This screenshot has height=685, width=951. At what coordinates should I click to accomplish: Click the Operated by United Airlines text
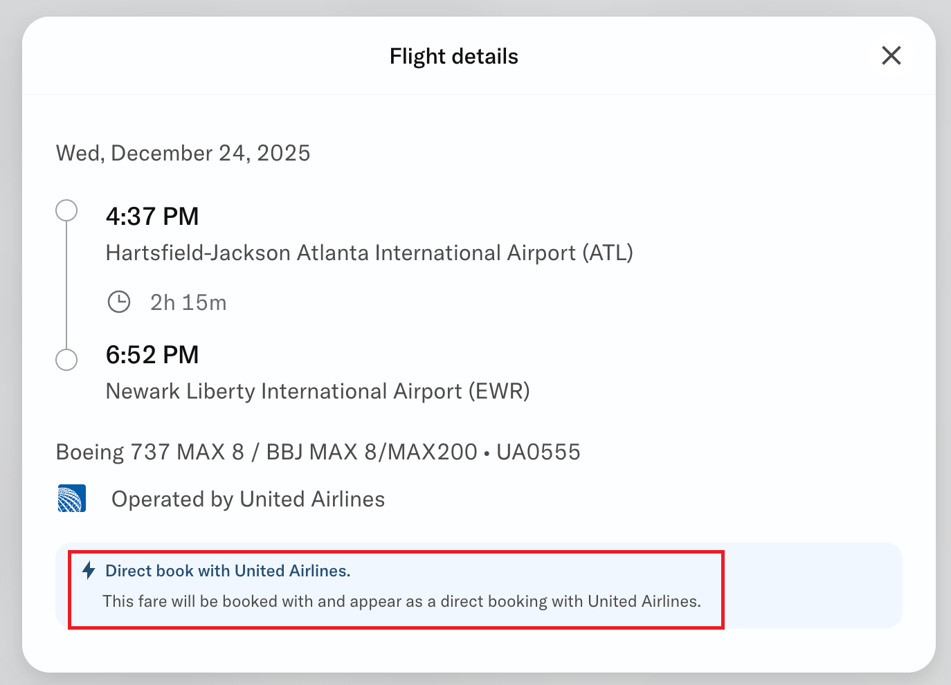click(248, 500)
